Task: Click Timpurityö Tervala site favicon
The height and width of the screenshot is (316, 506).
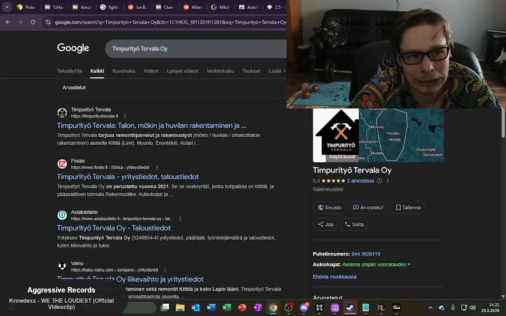Action: (x=62, y=113)
